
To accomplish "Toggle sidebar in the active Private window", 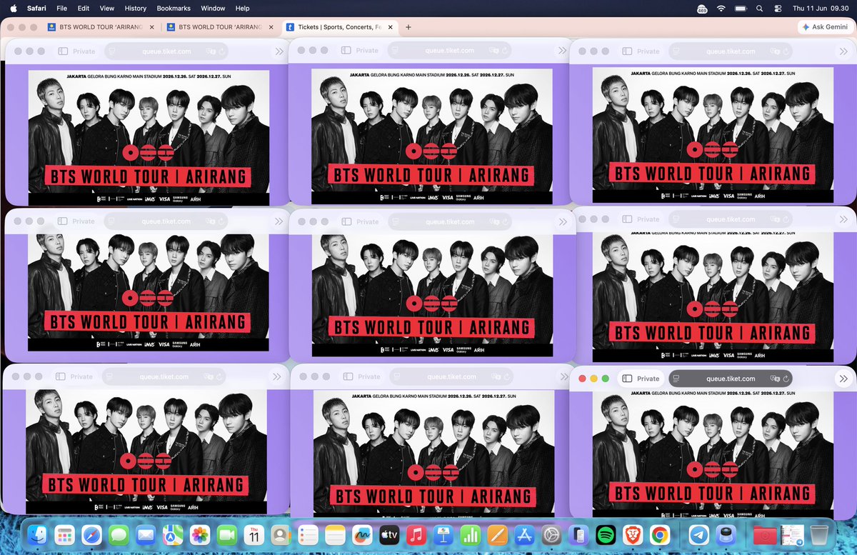I will [627, 379].
